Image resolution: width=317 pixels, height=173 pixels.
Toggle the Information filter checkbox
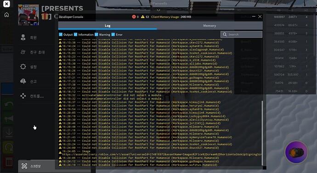[75, 34]
